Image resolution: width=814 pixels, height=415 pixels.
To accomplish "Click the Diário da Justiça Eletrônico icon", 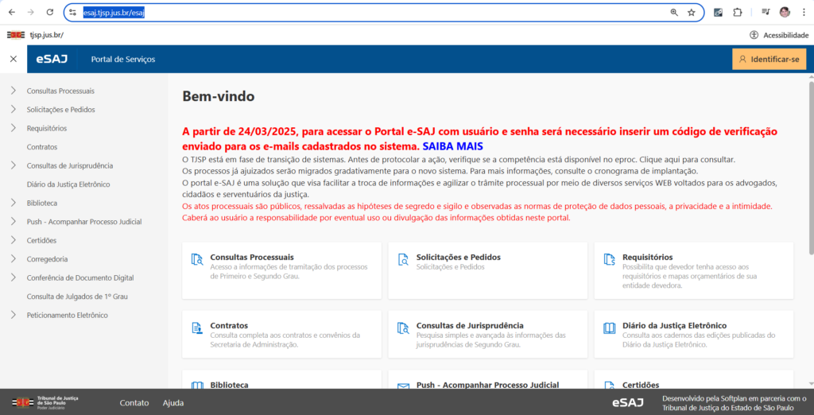I will (609, 328).
